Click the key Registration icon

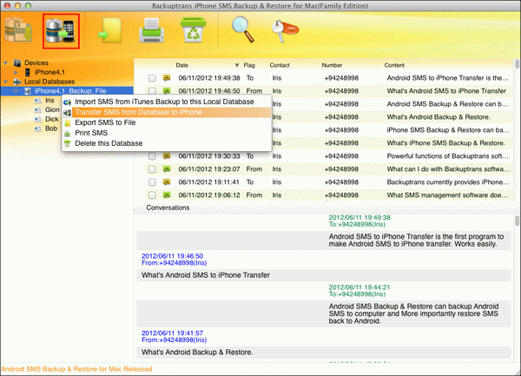click(285, 30)
